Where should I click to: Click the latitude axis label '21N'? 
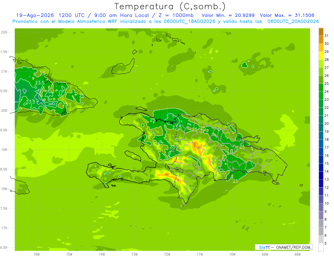point(4,72)
